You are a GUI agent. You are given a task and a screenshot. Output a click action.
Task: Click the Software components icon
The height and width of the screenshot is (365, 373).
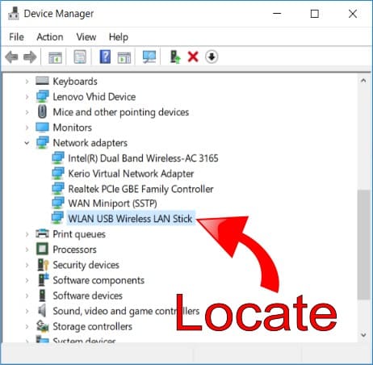(43, 279)
